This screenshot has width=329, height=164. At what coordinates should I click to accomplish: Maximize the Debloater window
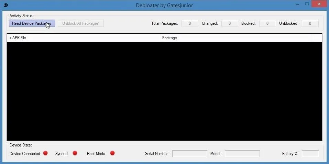click(x=307, y=4)
